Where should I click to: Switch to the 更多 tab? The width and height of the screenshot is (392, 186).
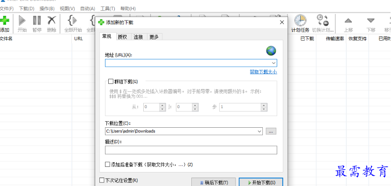154,37
